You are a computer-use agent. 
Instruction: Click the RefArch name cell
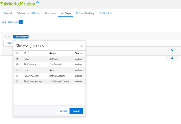[x=54, y=59]
